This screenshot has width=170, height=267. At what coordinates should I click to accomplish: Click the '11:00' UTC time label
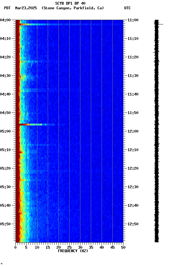pyautogui.click(x=133, y=20)
